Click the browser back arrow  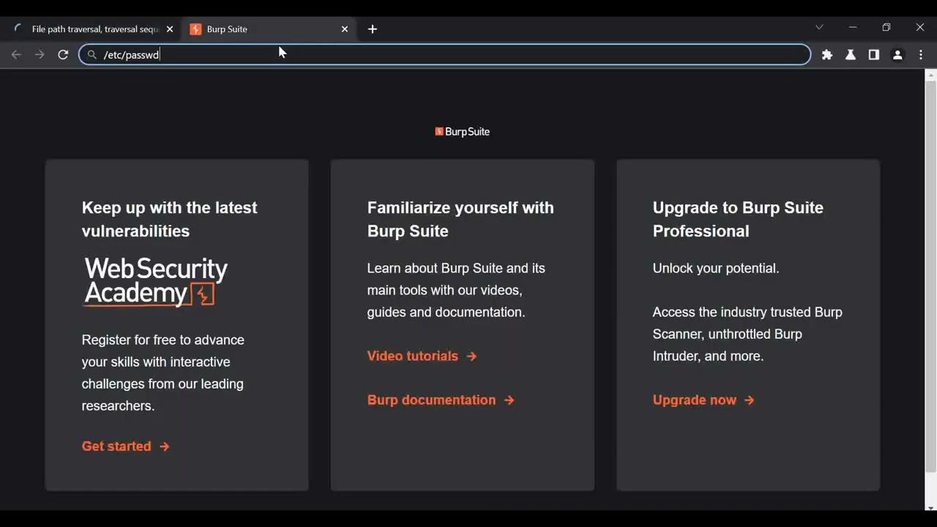[16, 55]
